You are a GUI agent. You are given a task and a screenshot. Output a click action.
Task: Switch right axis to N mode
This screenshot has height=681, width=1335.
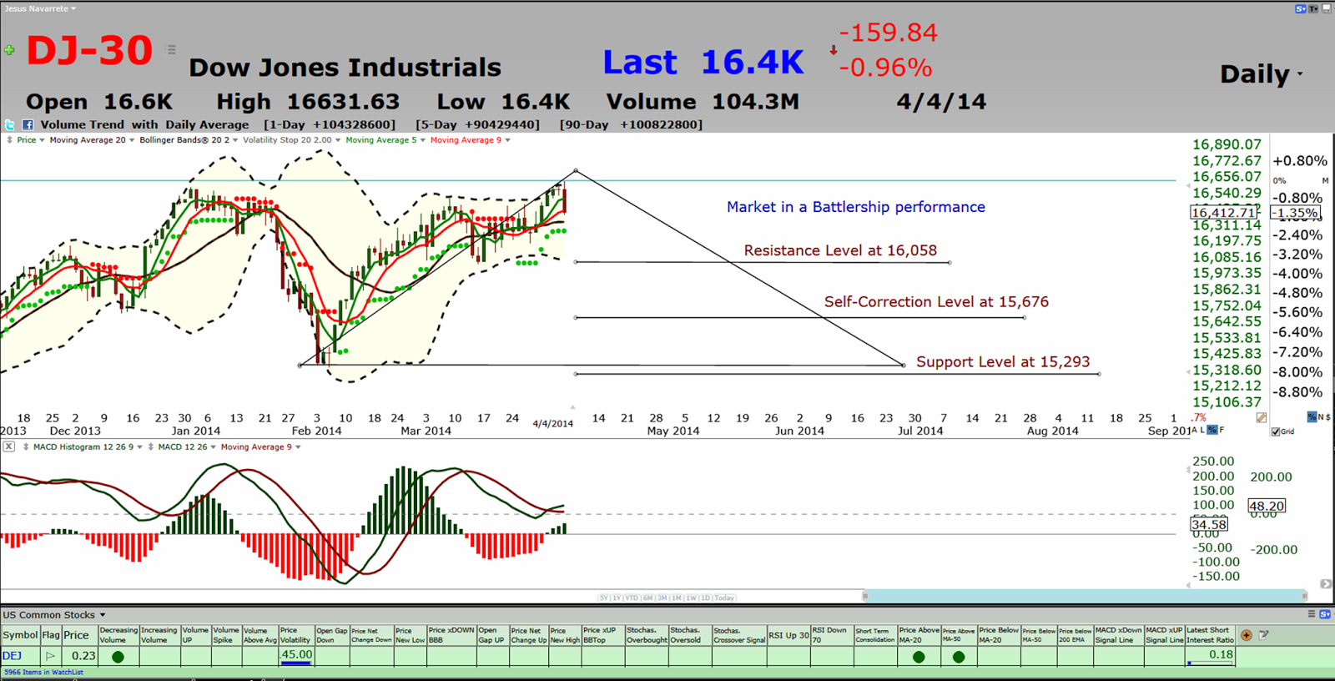[x=1321, y=416]
